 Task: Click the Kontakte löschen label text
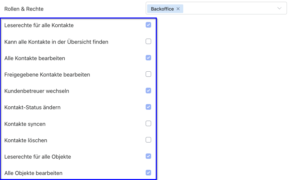(26, 140)
